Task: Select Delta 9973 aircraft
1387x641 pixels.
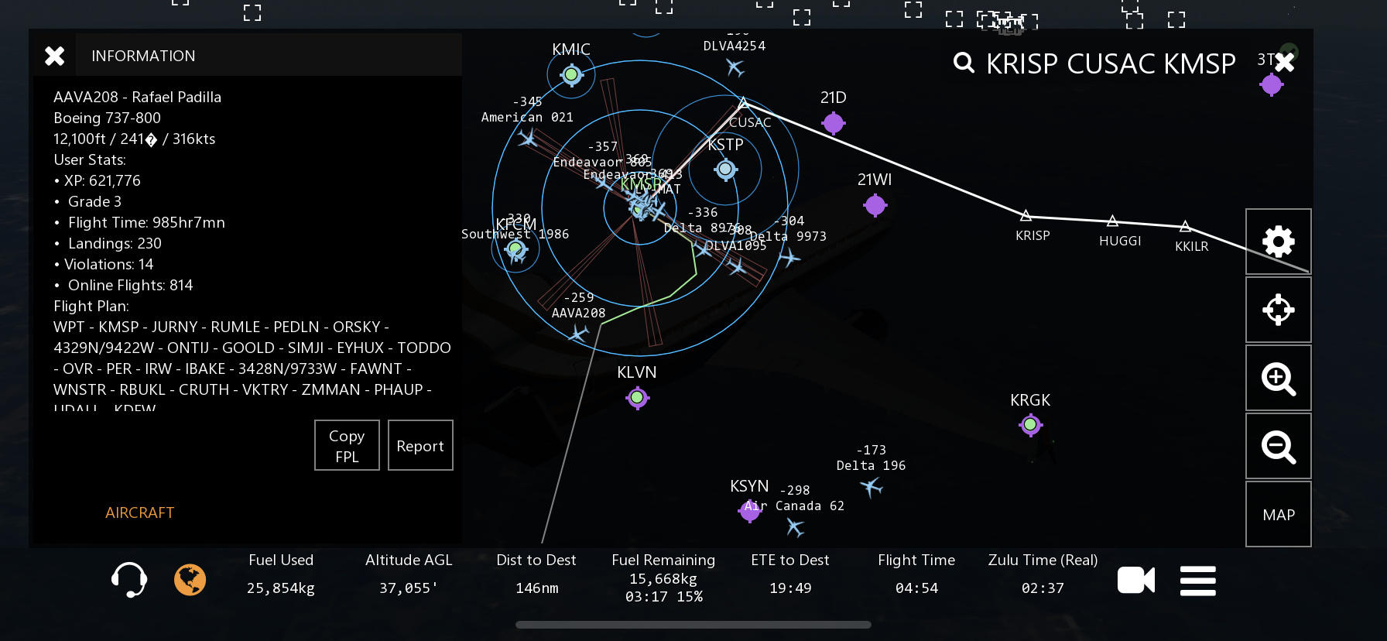Action: (x=789, y=258)
